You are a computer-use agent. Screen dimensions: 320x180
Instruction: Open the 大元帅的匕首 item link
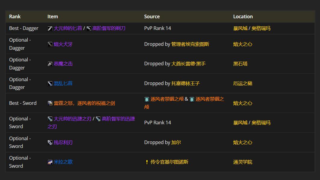click(68, 28)
